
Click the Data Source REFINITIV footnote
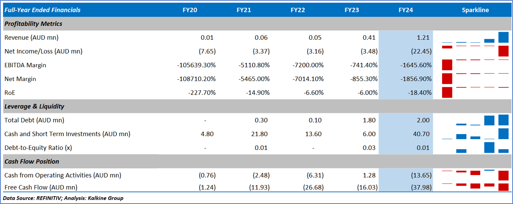tap(63, 198)
